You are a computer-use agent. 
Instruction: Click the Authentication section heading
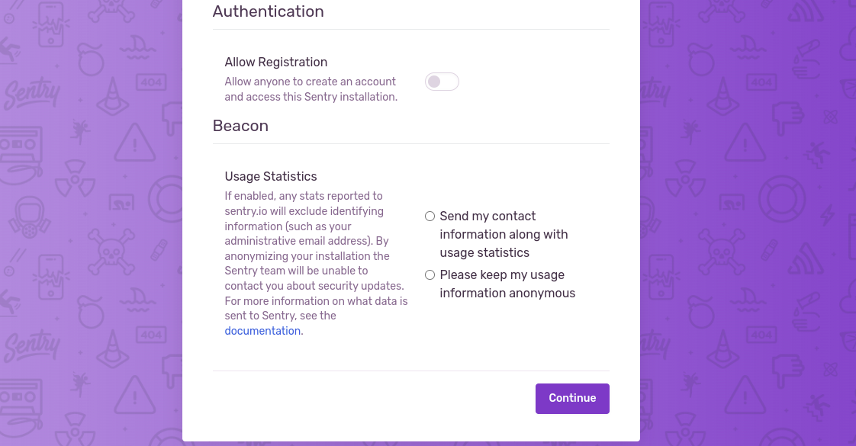(268, 11)
